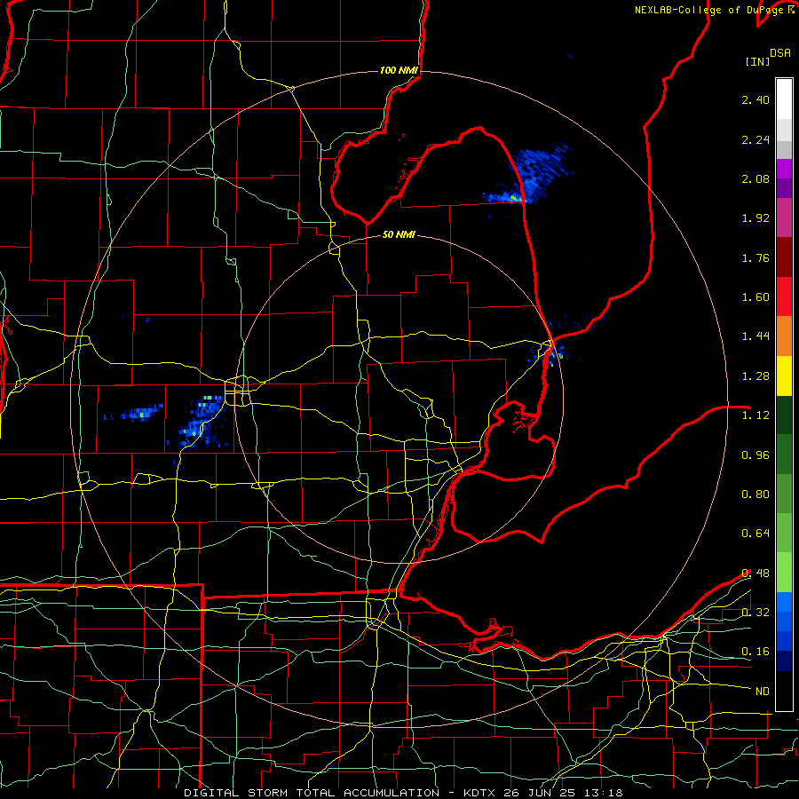Pick the bright red legend swatch
The width and height of the screenshot is (799, 799).
coord(784,297)
